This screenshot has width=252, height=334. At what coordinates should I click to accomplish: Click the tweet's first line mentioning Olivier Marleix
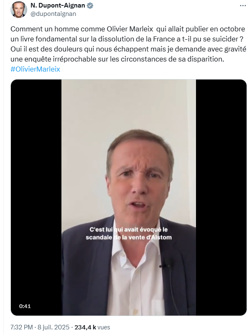click(x=128, y=29)
